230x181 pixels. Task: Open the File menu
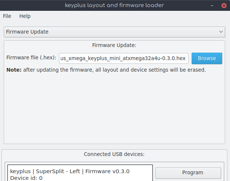coord(7,16)
